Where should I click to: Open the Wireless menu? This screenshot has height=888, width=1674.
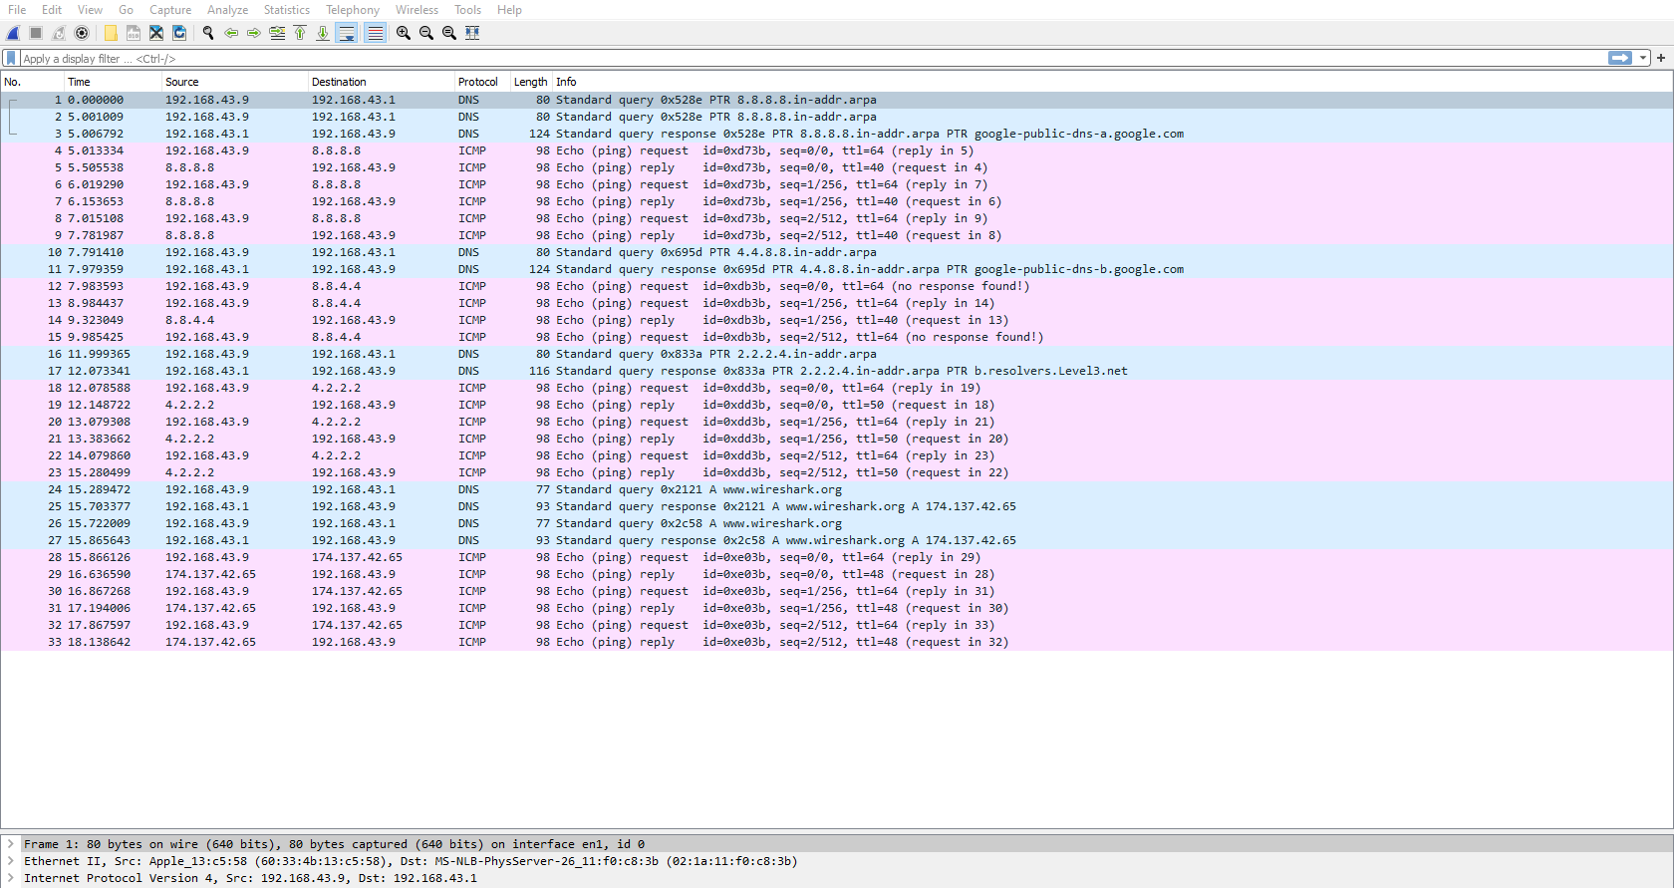(417, 10)
